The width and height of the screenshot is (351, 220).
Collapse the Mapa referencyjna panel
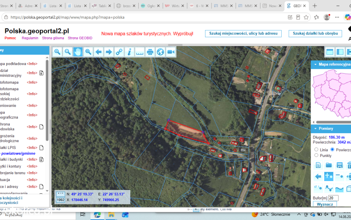315,64
